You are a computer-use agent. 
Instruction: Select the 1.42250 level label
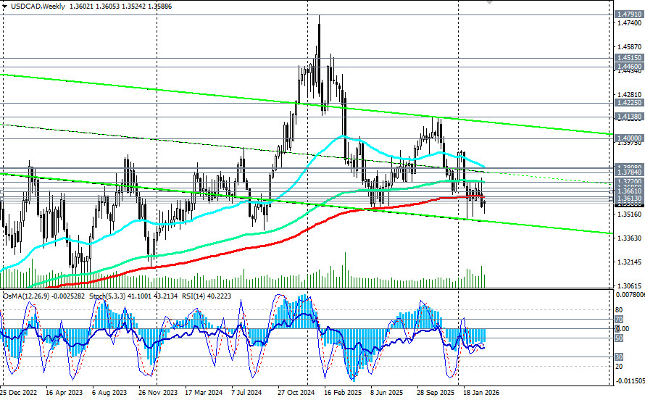(629, 103)
